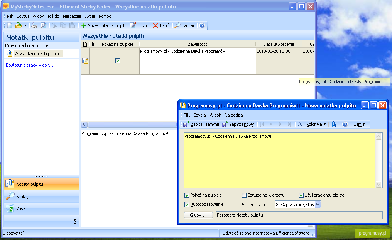392x240 pixels.
Task: Expand navigation pane options chevron
Action: coord(75,221)
